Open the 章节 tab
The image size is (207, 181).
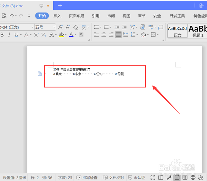click(142, 16)
